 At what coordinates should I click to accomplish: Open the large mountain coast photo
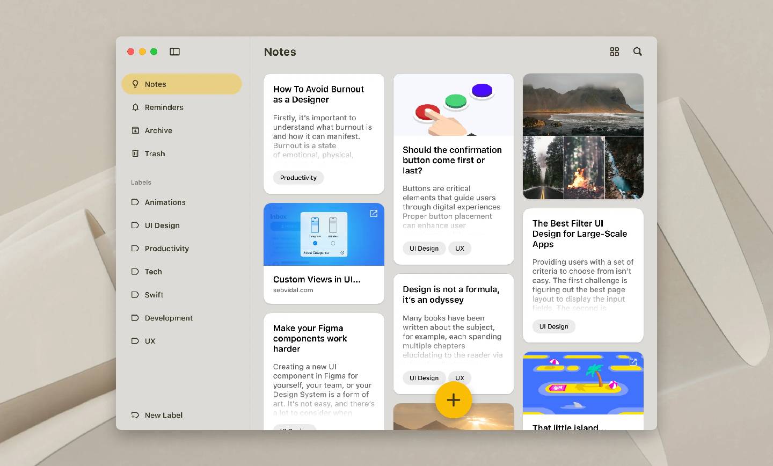583,104
